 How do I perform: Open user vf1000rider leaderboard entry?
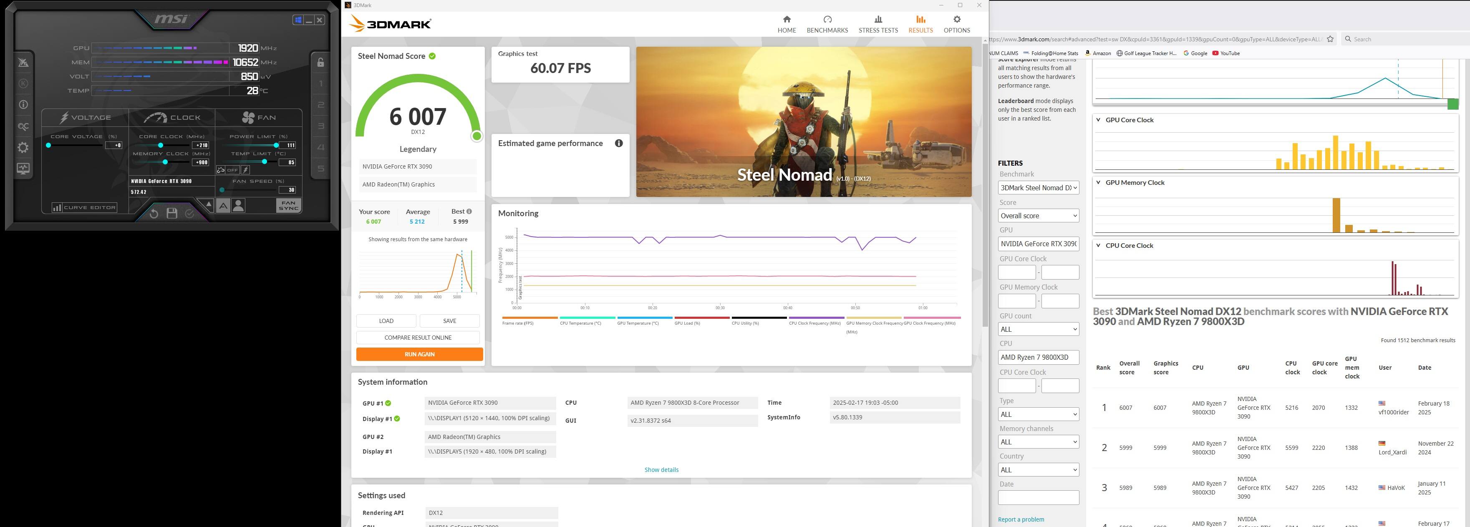tap(1394, 412)
